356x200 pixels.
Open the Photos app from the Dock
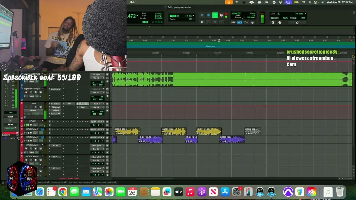pyautogui.click(x=109, y=192)
